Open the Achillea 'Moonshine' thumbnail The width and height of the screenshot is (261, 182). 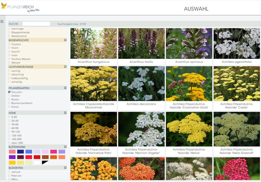94,84
